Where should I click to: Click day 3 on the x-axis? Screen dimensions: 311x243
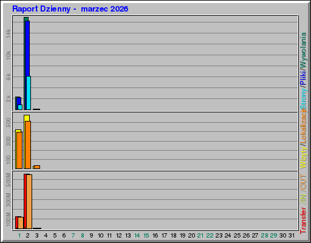(36, 236)
